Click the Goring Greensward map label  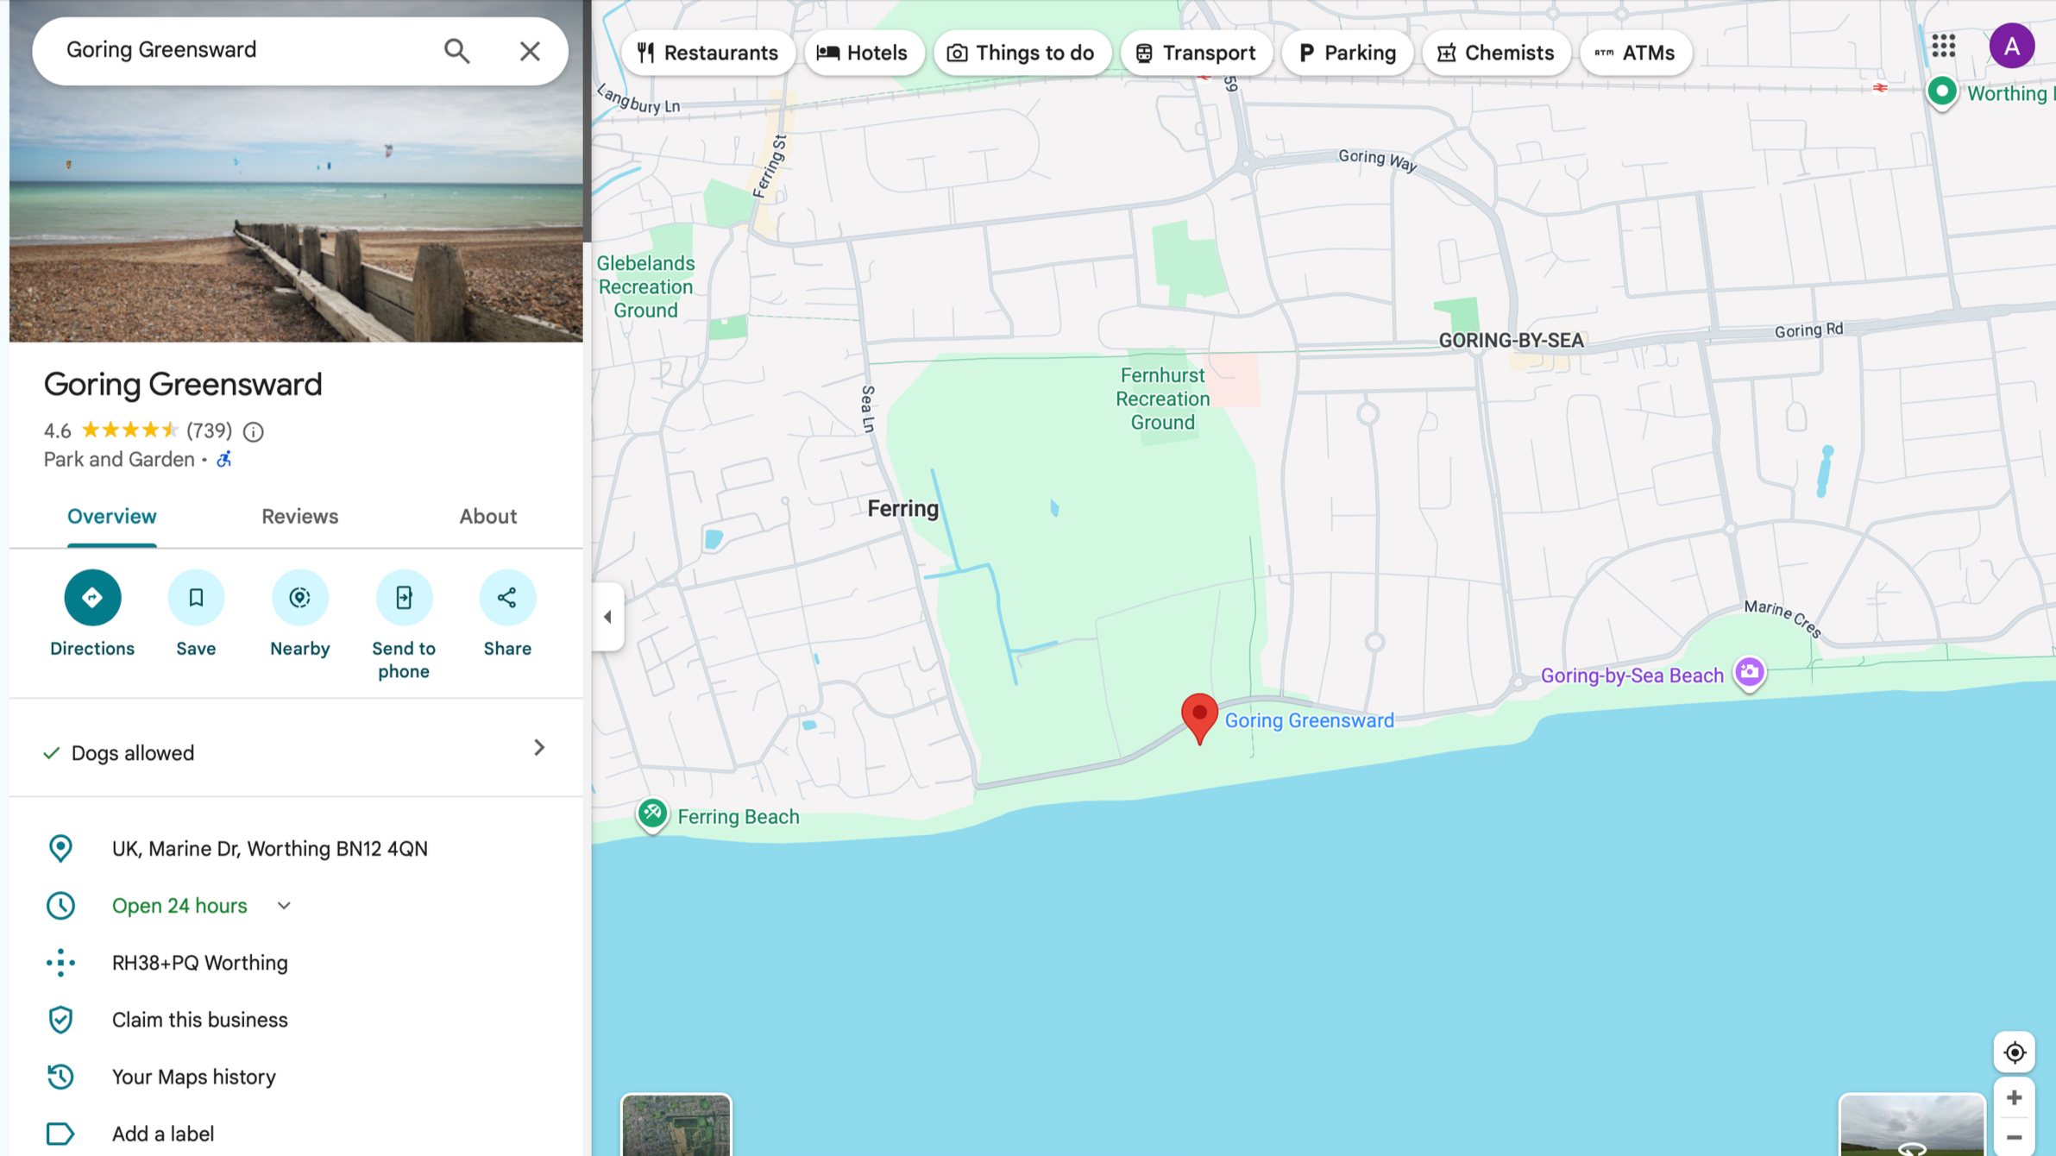coord(1309,720)
